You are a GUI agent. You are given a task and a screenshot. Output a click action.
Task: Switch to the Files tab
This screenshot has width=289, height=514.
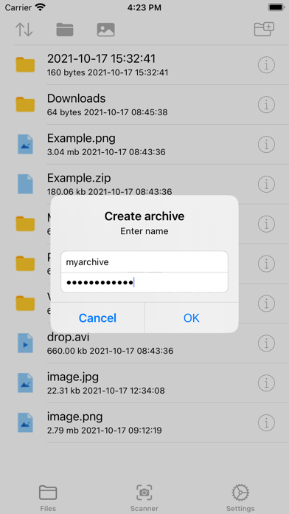48,498
